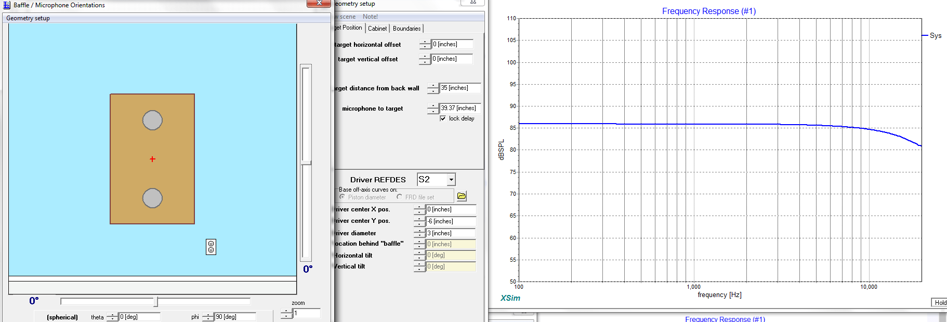
Task: Click the driver center X pos field
Action: point(451,209)
